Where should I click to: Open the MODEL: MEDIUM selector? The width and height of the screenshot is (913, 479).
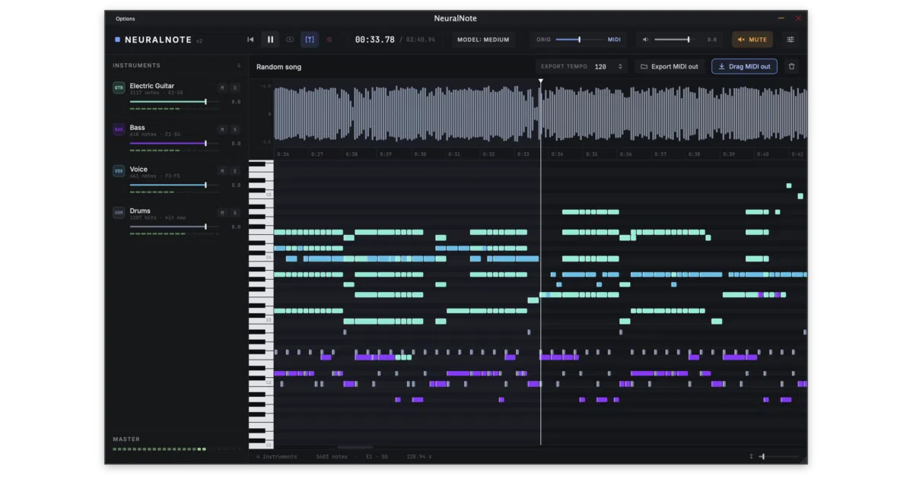tap(484, 40)
